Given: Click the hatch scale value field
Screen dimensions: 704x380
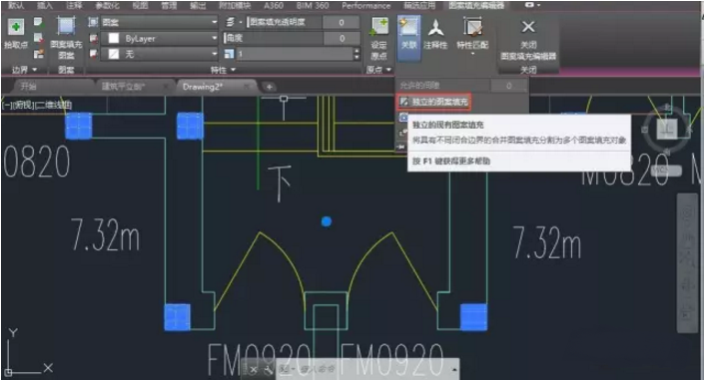Looking at the screenshot, I should tap(295, 54).
